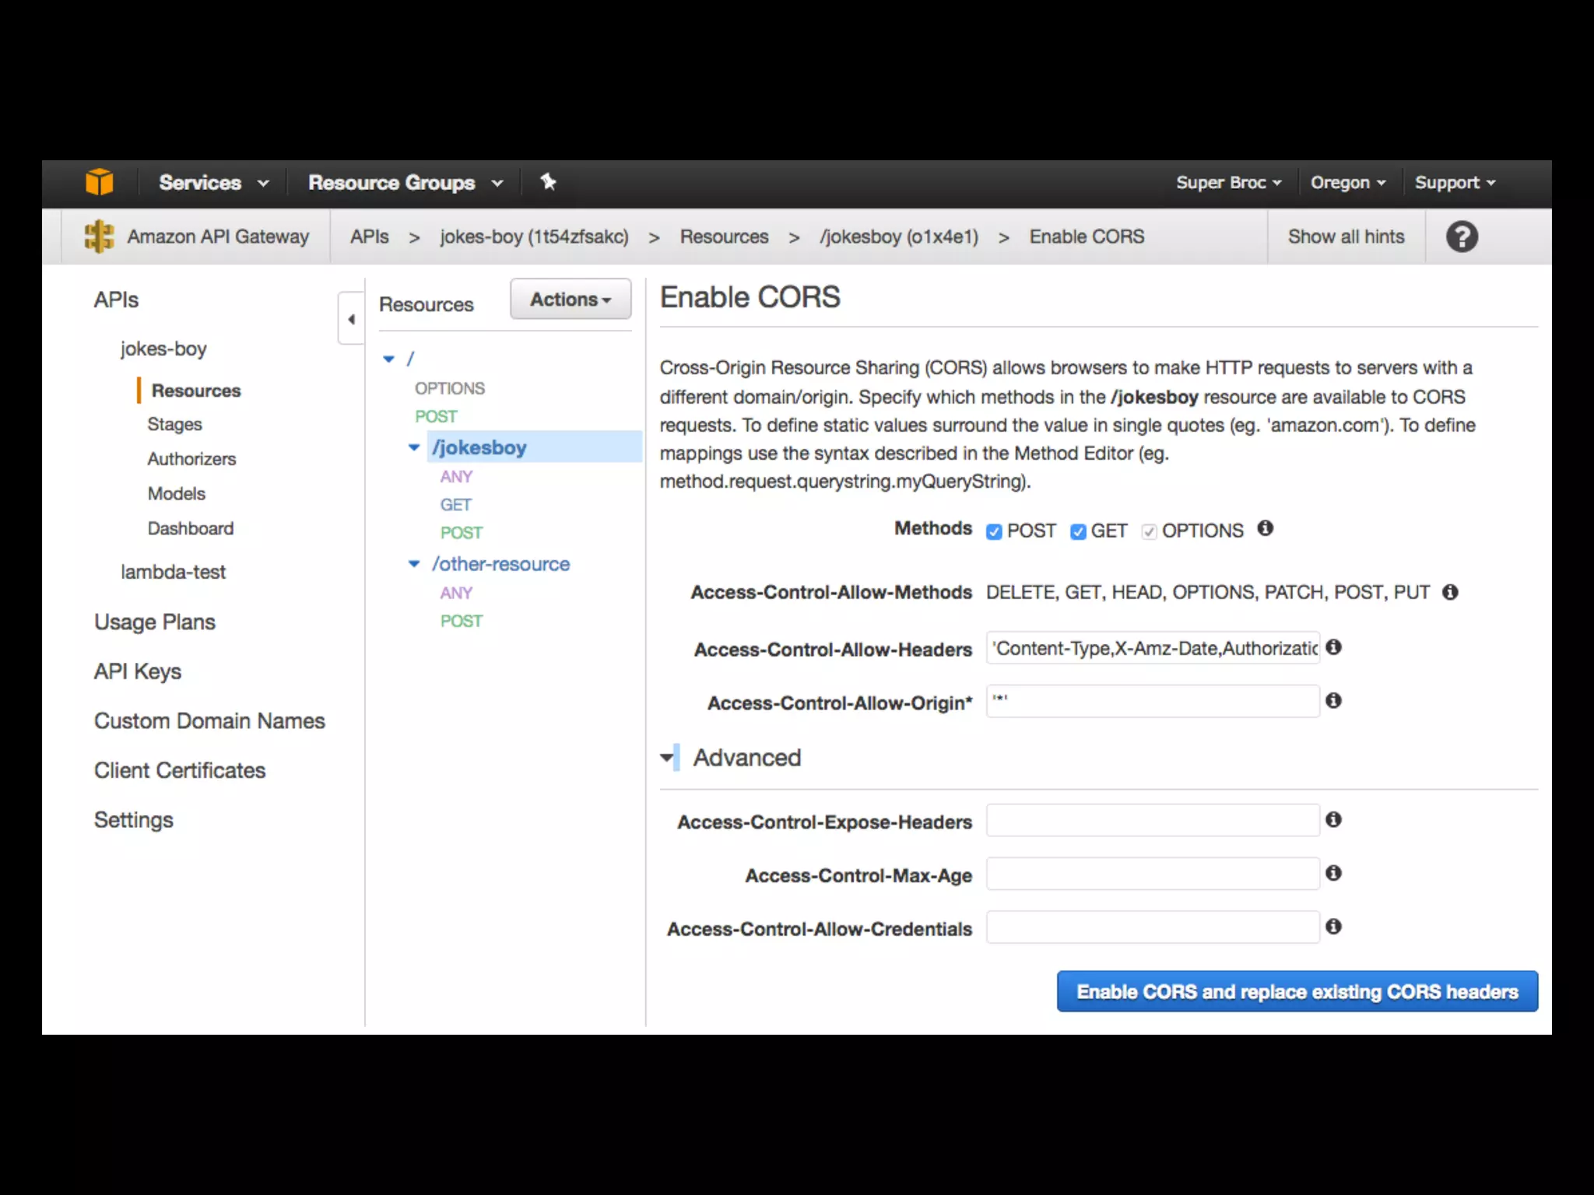Open the Oregon region selector
The image size is (1594, 1195).
click(1348, 183)
